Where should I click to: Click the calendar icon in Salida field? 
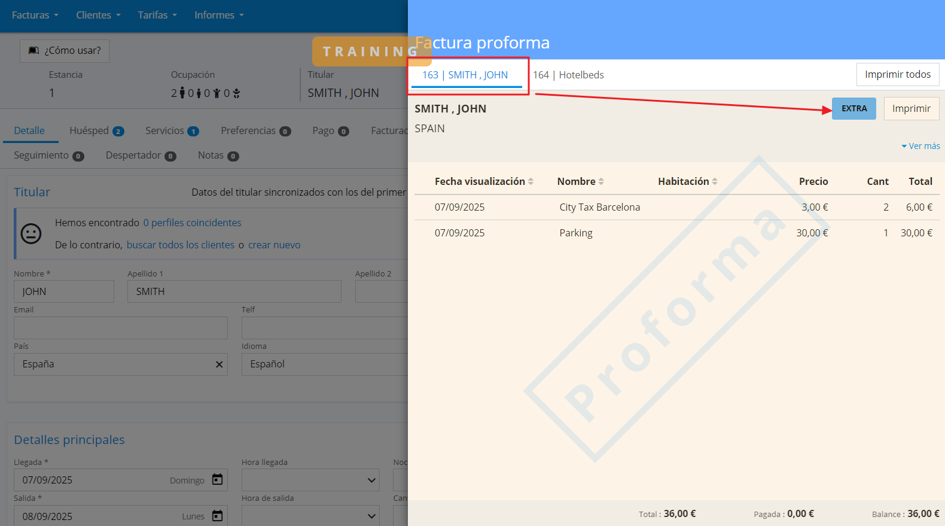[x=217, y=515]
